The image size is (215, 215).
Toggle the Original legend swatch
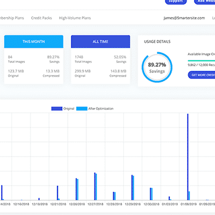[57, 109]
